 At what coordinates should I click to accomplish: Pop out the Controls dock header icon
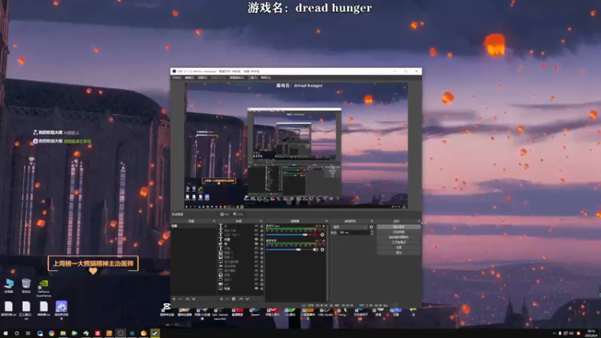[418, 221]
